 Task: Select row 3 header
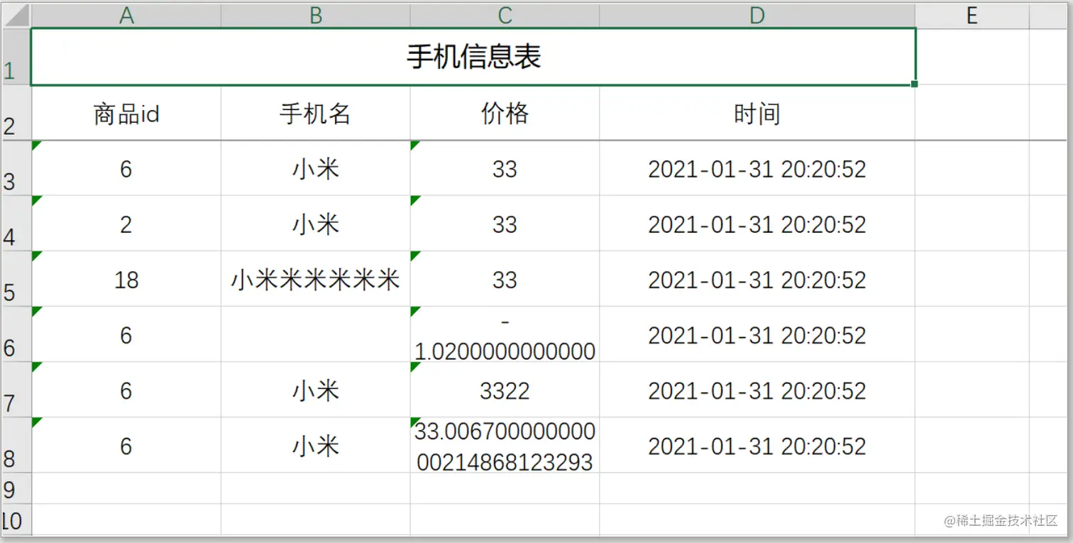tap(16, 168)
